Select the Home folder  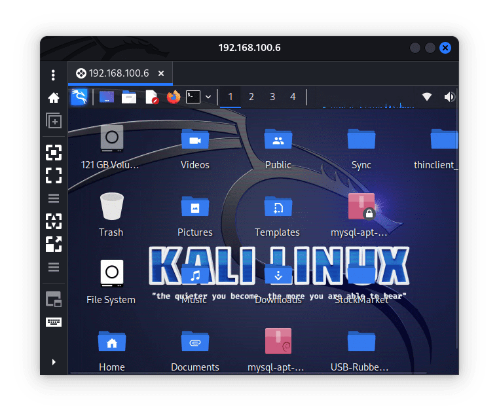(x=112, y=351)
